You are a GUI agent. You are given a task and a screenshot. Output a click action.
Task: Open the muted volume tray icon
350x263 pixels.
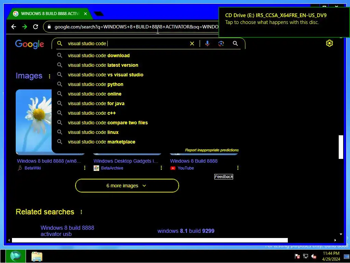point(314,256)
